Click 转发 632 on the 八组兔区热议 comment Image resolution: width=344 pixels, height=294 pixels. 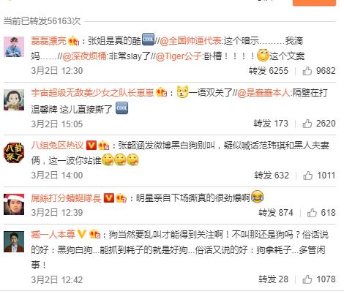point(272,176)
